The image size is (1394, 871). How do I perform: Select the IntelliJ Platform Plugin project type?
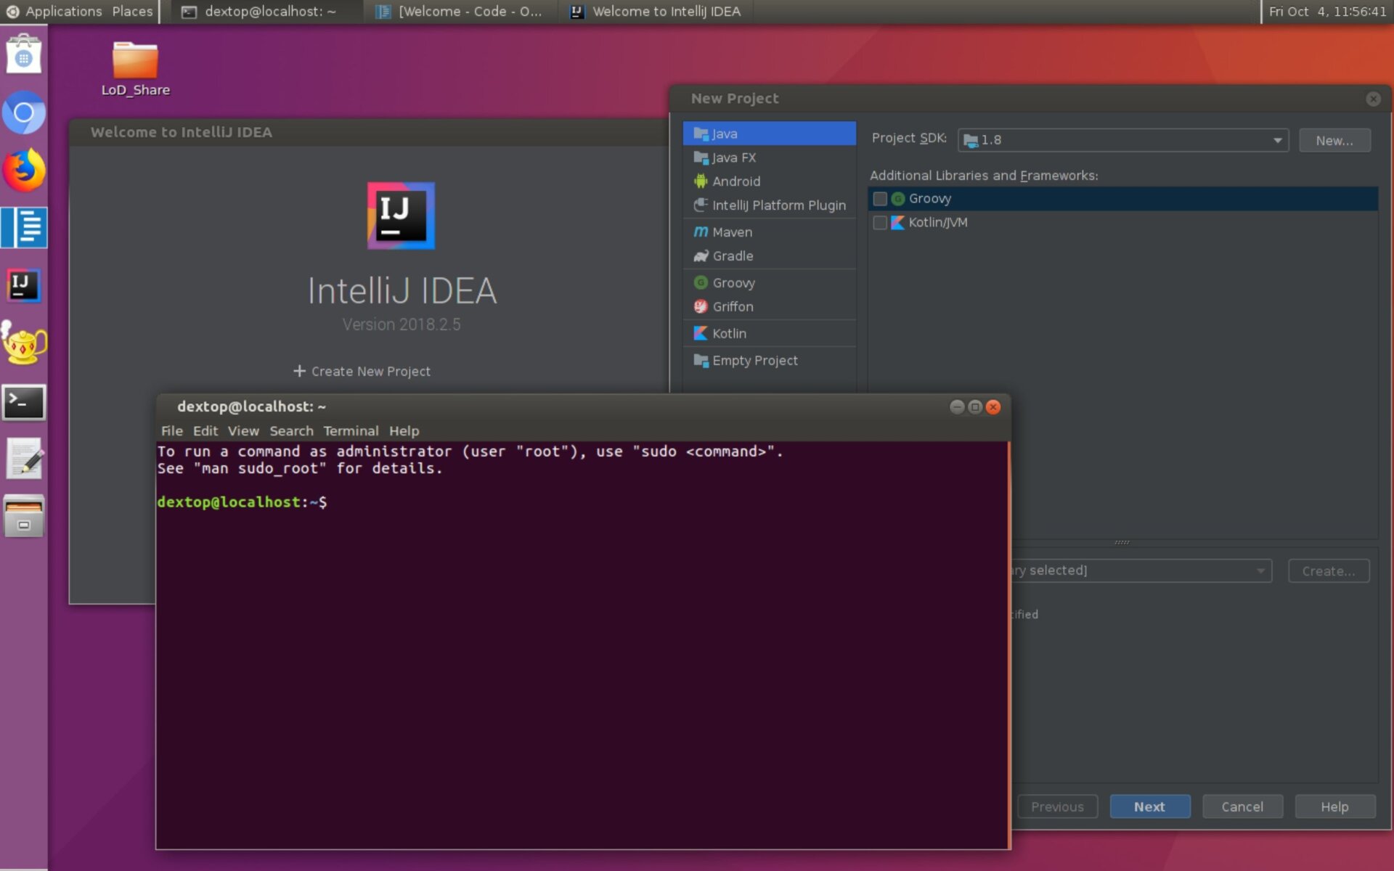click(x=778, y=205)
